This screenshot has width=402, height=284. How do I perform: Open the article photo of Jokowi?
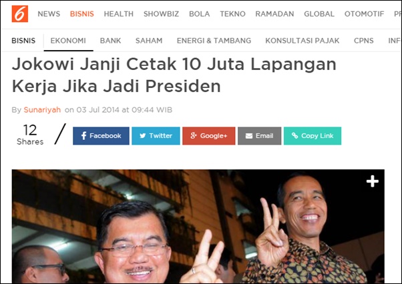(198, 226)
